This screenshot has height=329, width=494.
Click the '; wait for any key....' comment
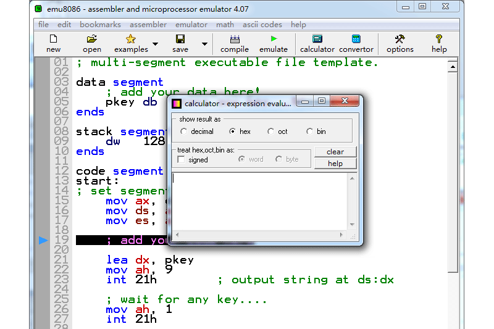(x=186, y=299)
